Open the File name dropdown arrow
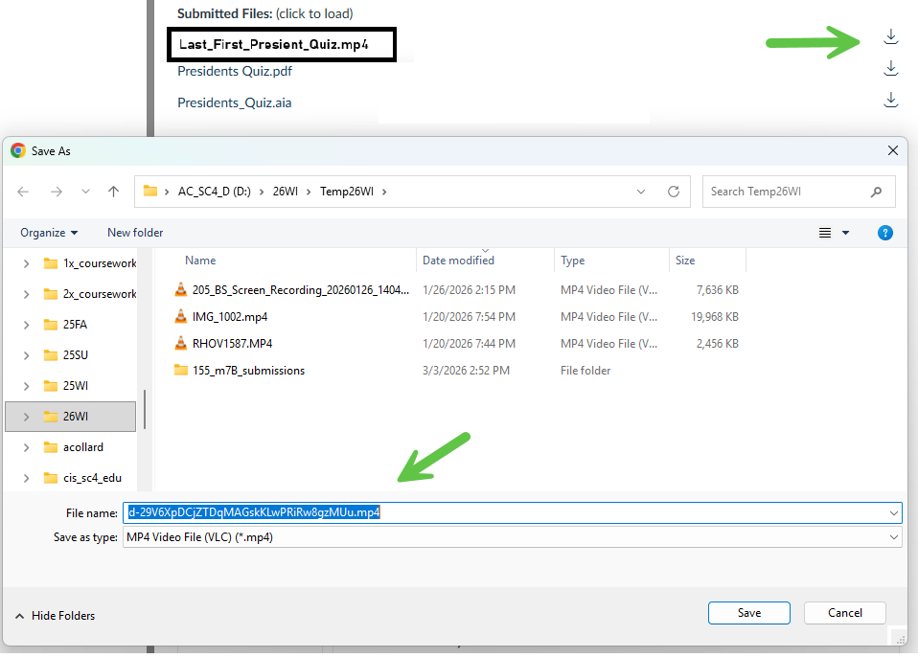The image size is (918, 658). click(894, 512)
